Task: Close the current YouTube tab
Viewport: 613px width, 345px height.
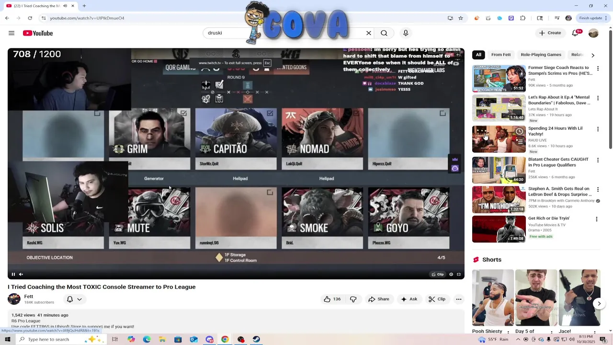Action: coord(73,6)
